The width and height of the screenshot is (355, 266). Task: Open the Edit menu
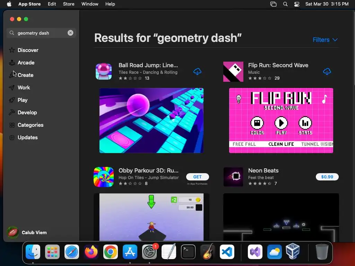pyautogui.click(x=52, y=4)
